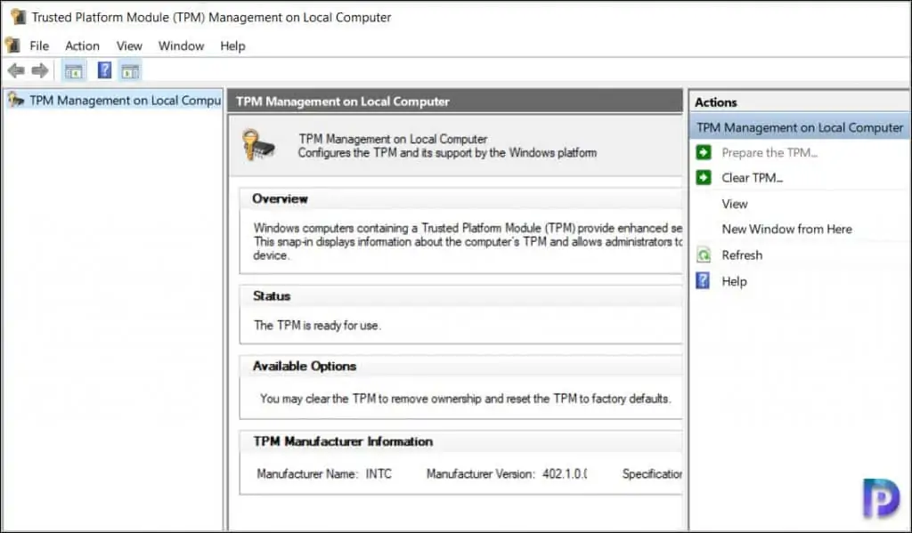The width and height of the screenshot is (912, 533).
Task: Open the Action menu
Action: click(82, 45)
